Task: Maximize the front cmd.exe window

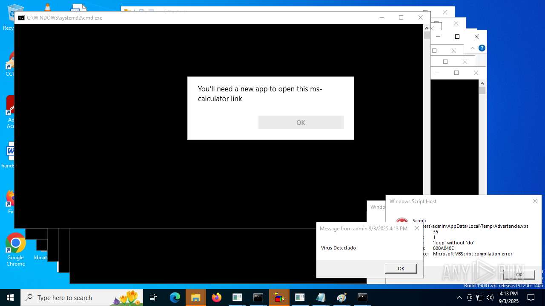Action: pyautogui.click(x=401, y=17)
